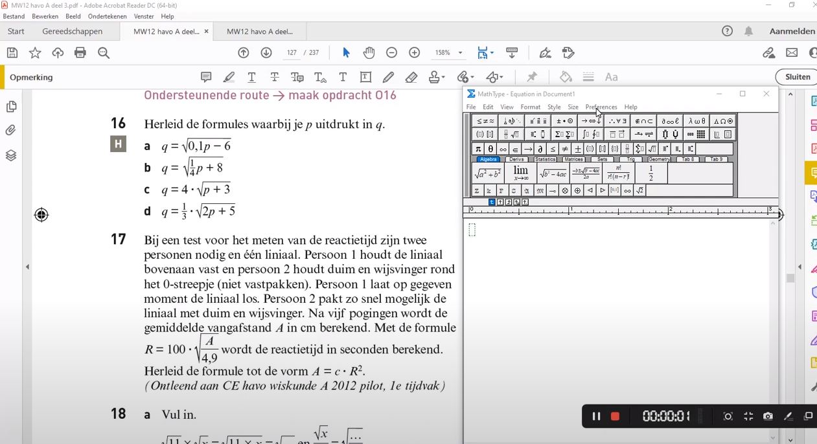Screen dimensions: 817x444
Task: Open the page thumbnails panel icon
Action: pyautogui.click(x=11, y=107)
